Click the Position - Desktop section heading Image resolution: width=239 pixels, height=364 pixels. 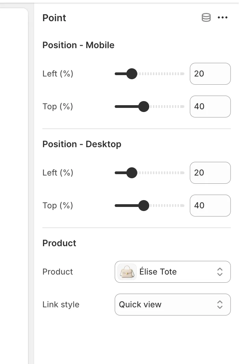(x=82, y=144)
